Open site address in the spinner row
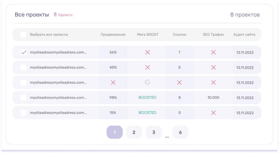 coord(58,82)
